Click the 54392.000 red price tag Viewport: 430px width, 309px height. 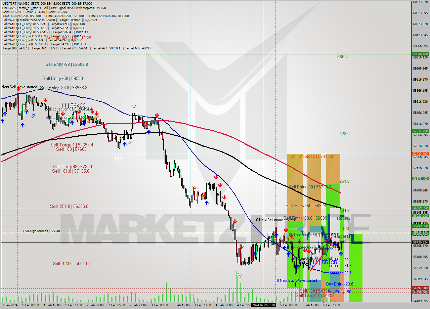[x=420, y=288]
